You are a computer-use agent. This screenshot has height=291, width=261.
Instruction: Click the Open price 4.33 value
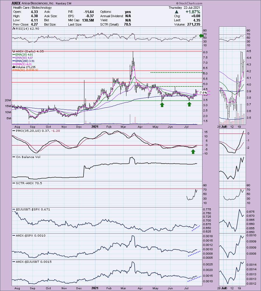coord(35,12)
